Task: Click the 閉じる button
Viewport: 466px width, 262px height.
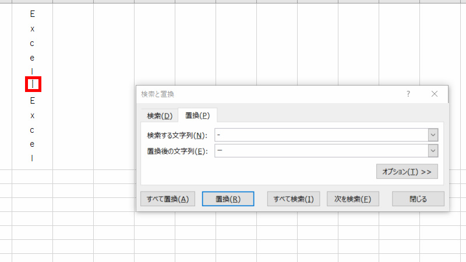Action: pyautogui.click(x=418, y=199)
